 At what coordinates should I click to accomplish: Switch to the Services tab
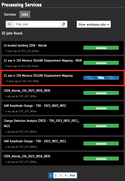tap(10, 14)
